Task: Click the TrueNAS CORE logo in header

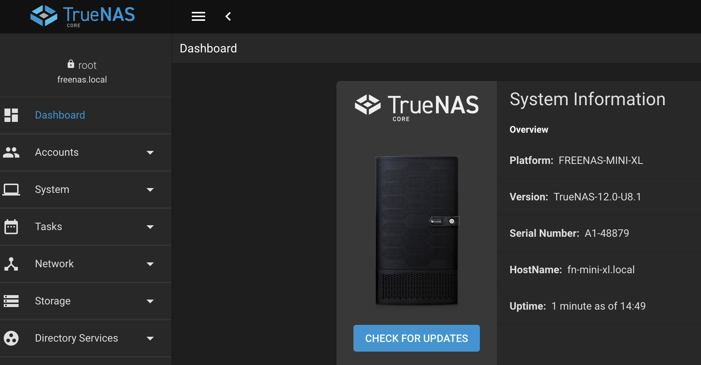Action: 83,16
